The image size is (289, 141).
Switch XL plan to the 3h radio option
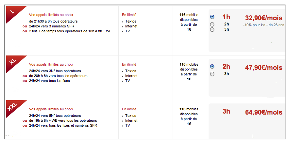point(212,74)
